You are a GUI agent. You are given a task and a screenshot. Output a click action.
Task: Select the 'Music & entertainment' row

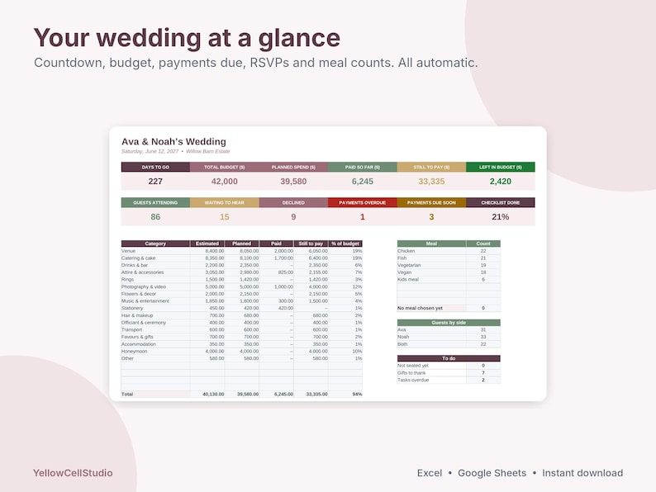(242, 301)
